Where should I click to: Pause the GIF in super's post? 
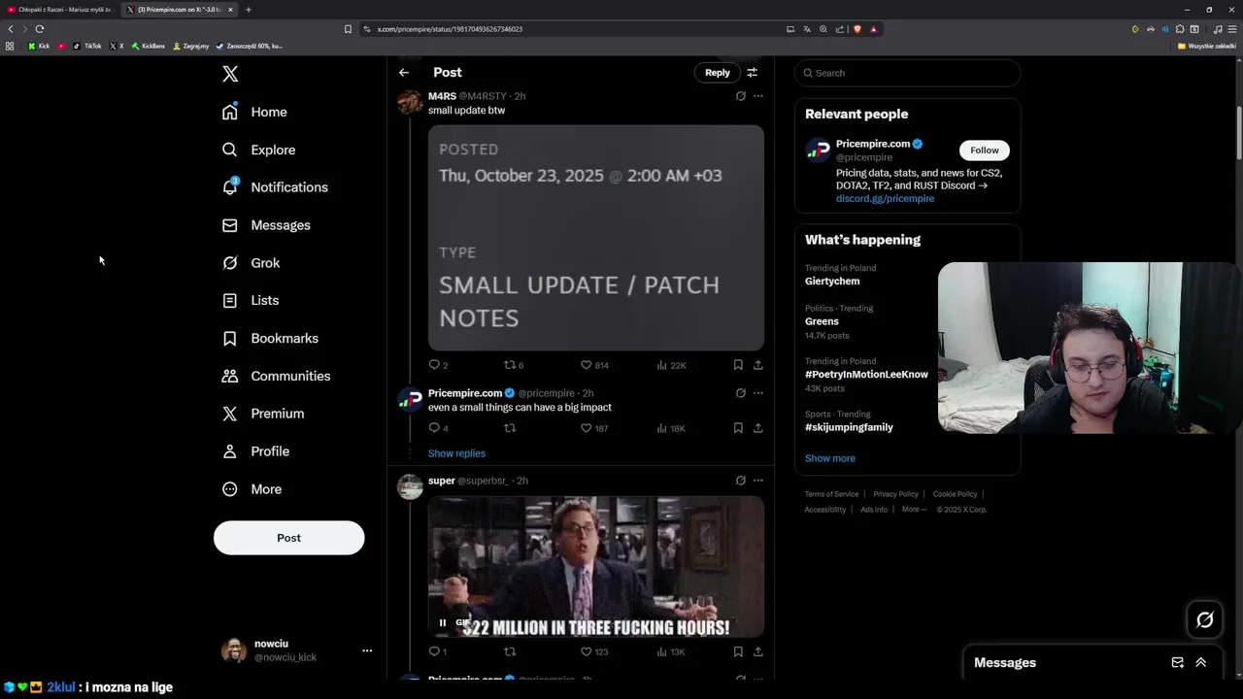tap(443, 623)
